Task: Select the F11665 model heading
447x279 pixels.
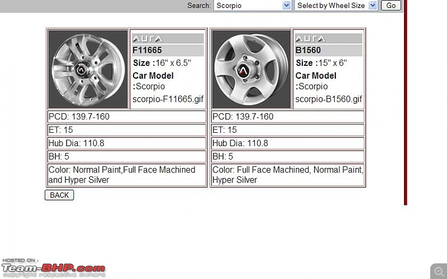Action: [147, 50]
